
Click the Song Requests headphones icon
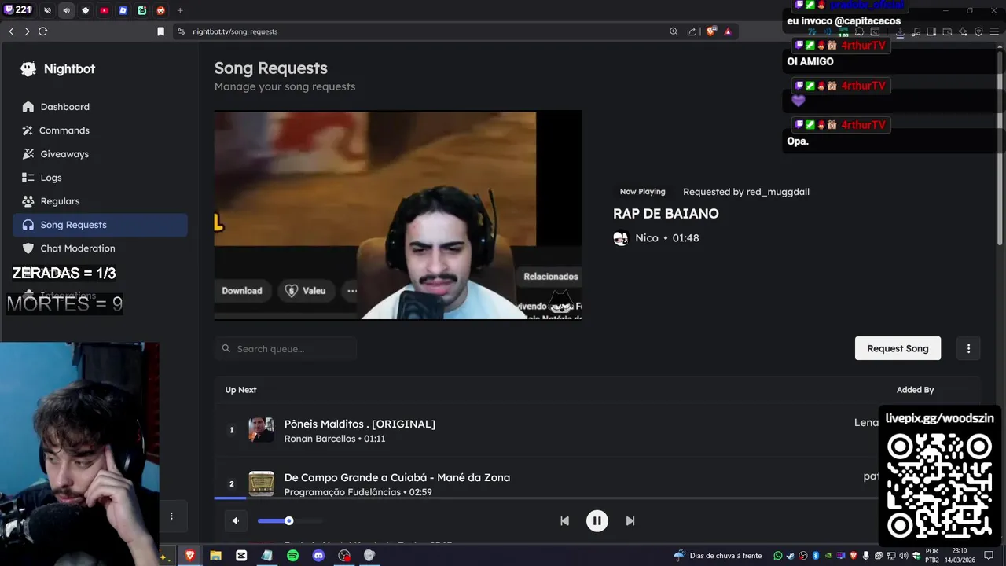point(28,225)
